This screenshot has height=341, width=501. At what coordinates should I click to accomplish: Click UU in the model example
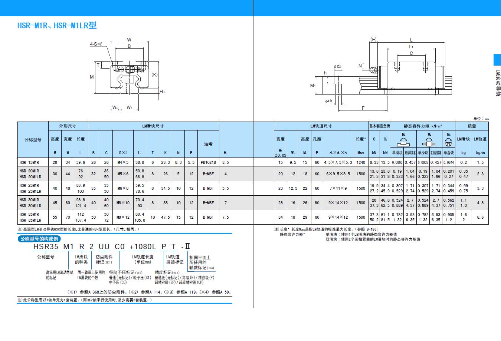point(104,247)
